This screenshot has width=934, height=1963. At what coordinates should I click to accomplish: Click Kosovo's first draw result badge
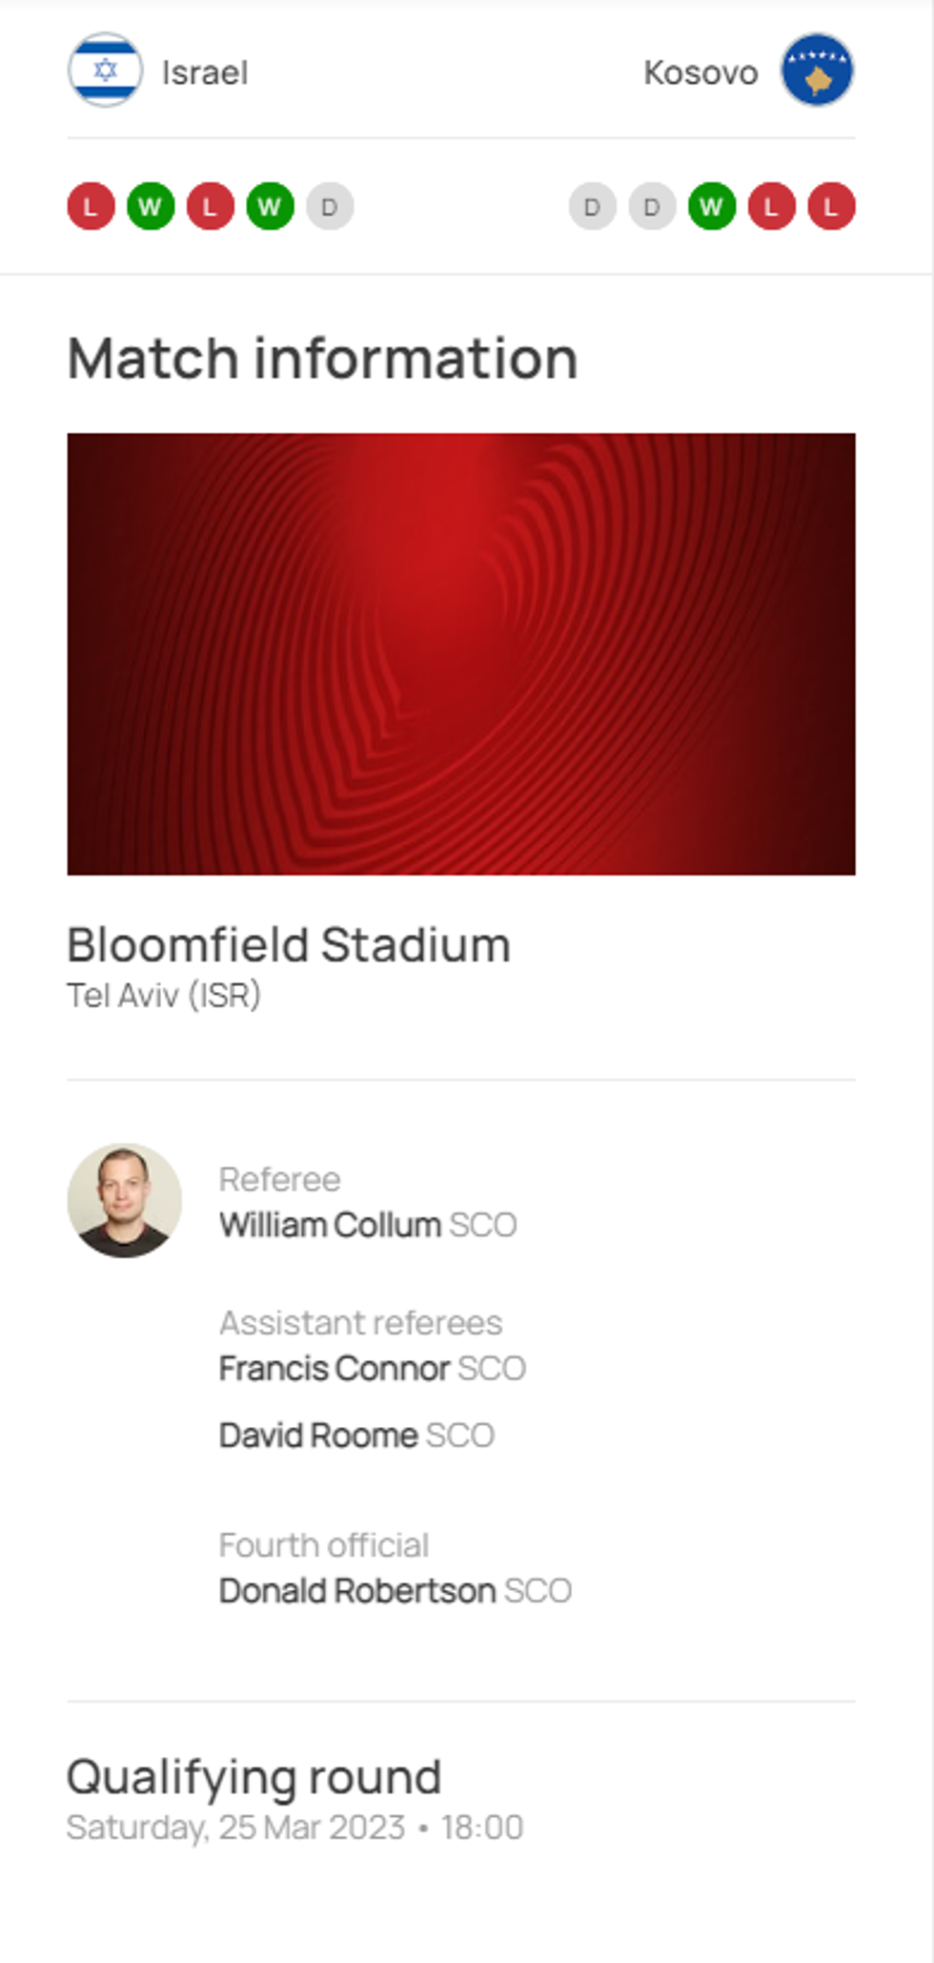pos(592,207)
